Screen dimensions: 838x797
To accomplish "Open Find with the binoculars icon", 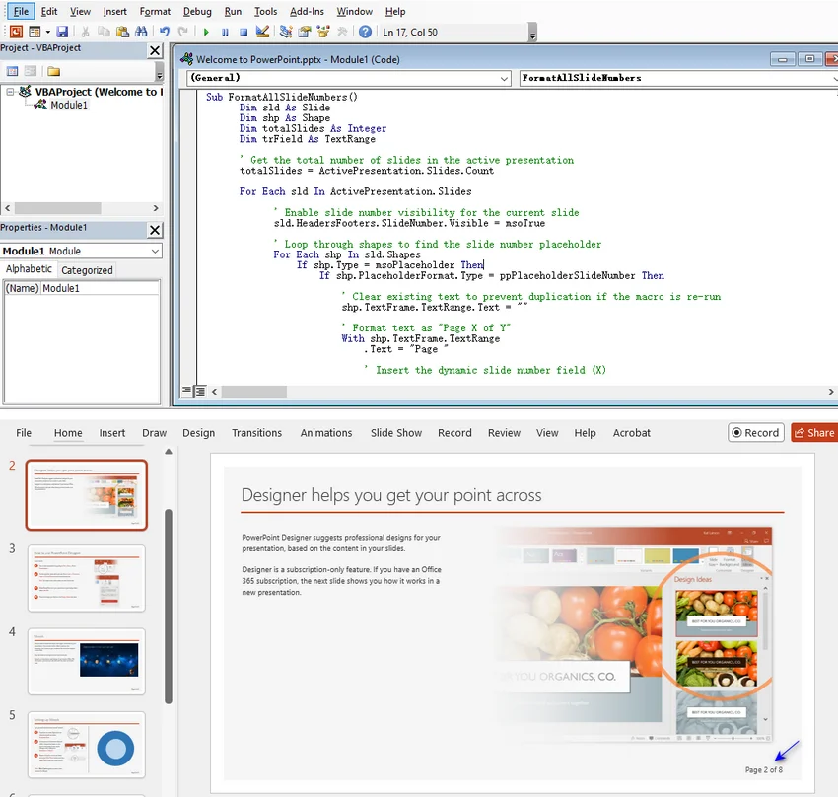I will click(141, 32).
